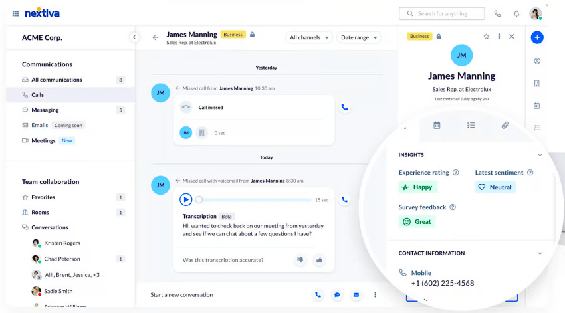Click mobile number +1 (602) 225-4568

(443, 284)
